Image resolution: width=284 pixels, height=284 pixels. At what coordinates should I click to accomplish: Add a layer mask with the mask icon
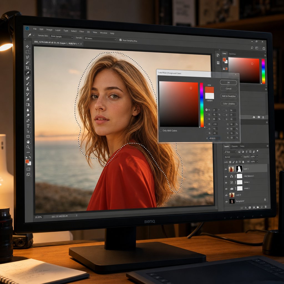(x=250, y=207)
